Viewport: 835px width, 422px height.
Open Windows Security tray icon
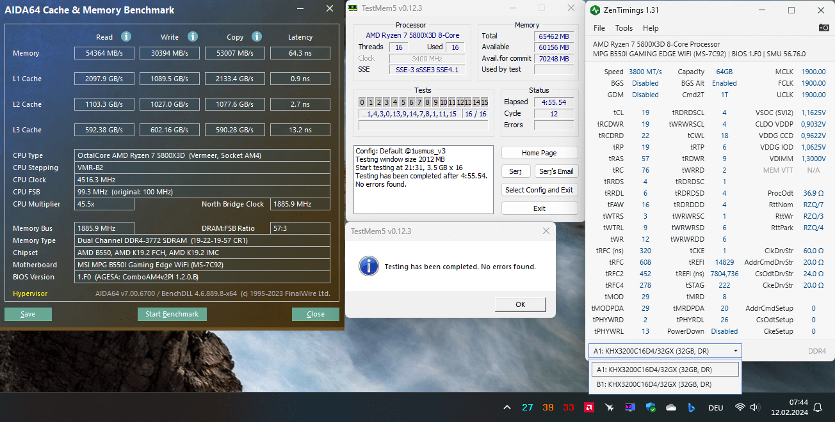pyautogui.click(x=651, y=407)
